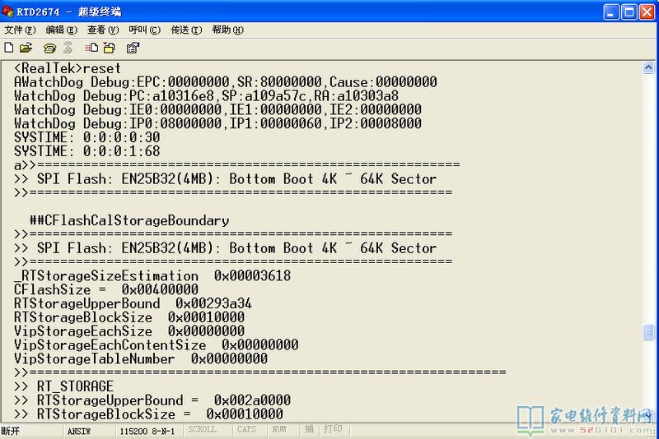Click the Disconnect toolbar icon

(x=68, y=49)
